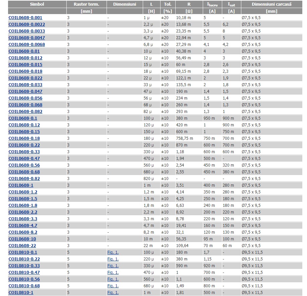
Task: Select the COIL0608-0.047 link
Action: [x=25, y=92]
